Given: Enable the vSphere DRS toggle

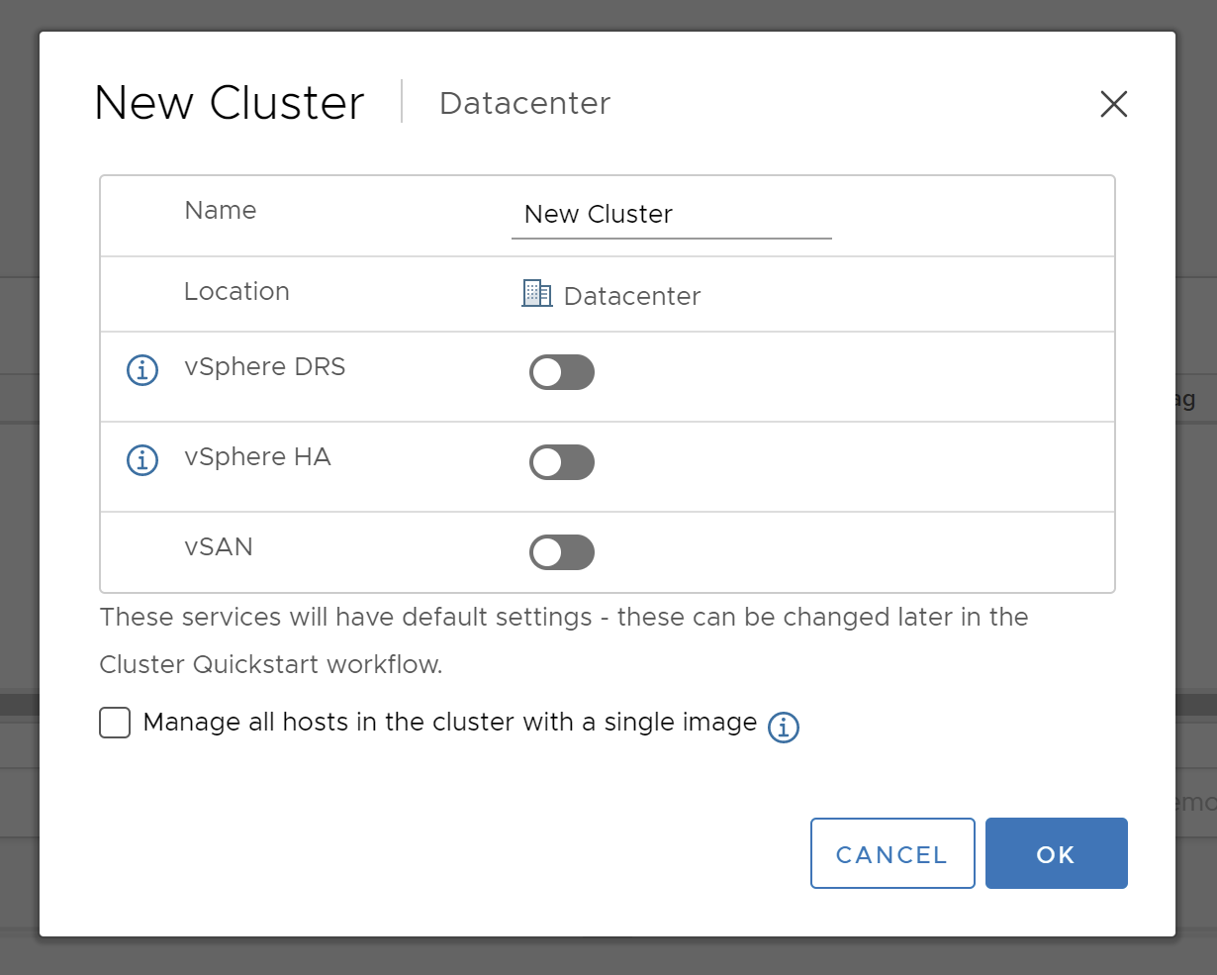Looking at the screenshot, I should tap(562, 372).
